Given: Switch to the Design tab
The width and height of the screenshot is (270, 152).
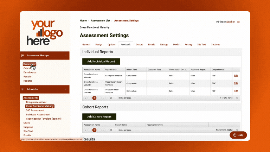Looking at the screenshot, I should pyautogui.click(x=99, y=44).
